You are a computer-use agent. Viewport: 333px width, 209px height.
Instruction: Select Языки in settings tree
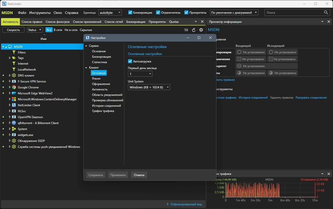click(x=96, y=78)
